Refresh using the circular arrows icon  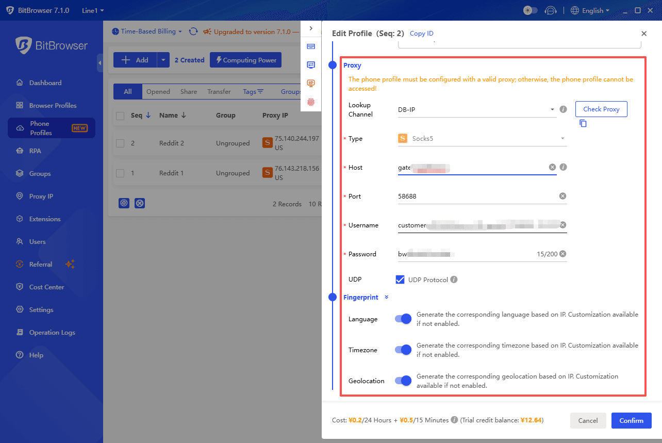tap(193, 31)
